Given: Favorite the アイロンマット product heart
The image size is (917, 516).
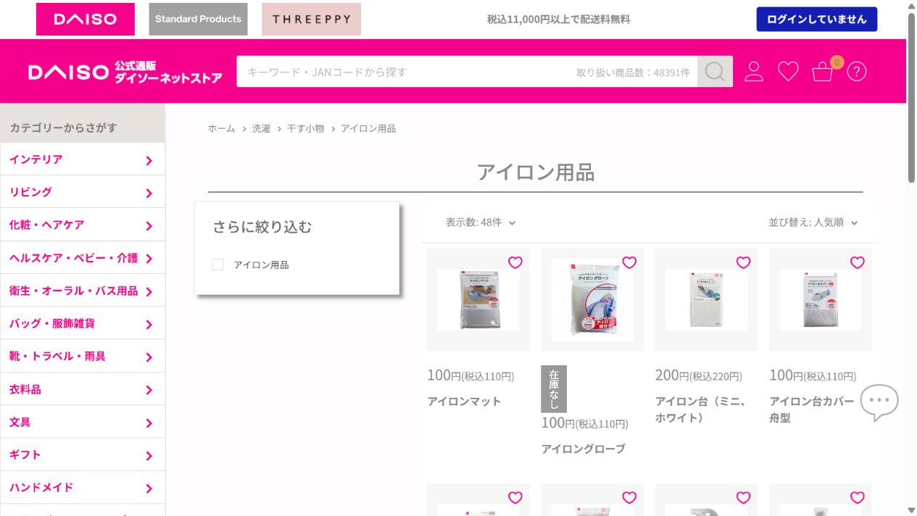Looking at the screenshot, I should point(515,262).
